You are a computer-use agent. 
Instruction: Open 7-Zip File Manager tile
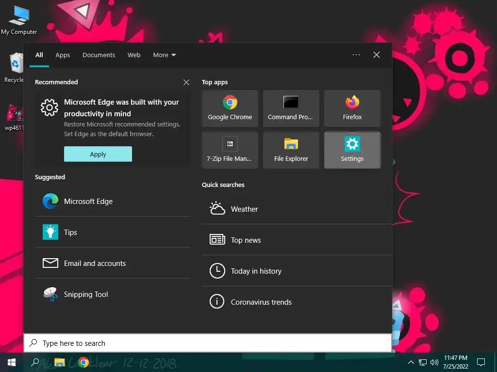pyautogui.click(x=230, y=150)
